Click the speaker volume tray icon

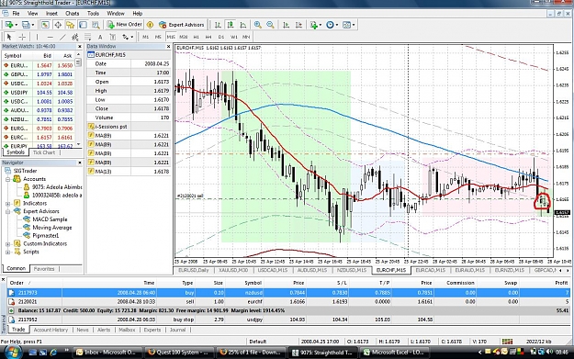click(549, 352)
